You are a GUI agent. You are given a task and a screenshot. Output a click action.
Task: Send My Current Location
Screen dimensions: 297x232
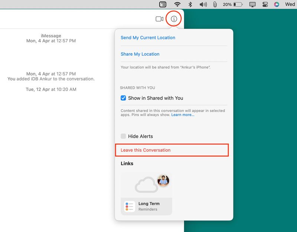(x=148, y=38)
